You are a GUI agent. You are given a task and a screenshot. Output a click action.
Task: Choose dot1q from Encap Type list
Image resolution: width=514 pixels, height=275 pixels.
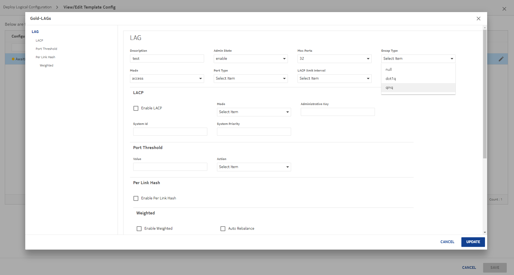(x=418, y=79)
